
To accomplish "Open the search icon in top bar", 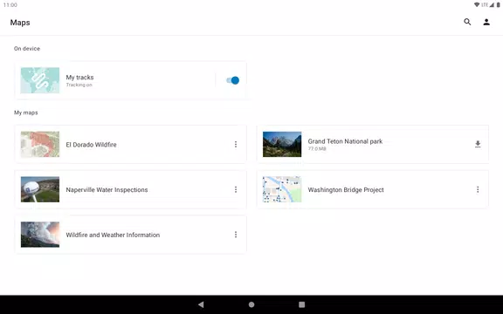I will click(x=467, y=22).
